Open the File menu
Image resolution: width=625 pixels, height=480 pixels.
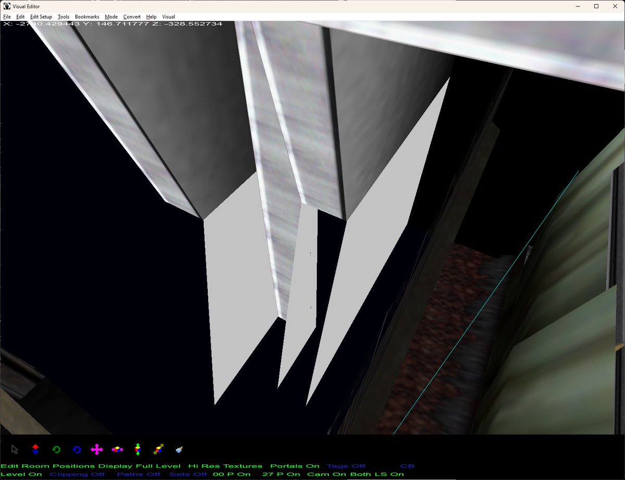tap(7, 17)
